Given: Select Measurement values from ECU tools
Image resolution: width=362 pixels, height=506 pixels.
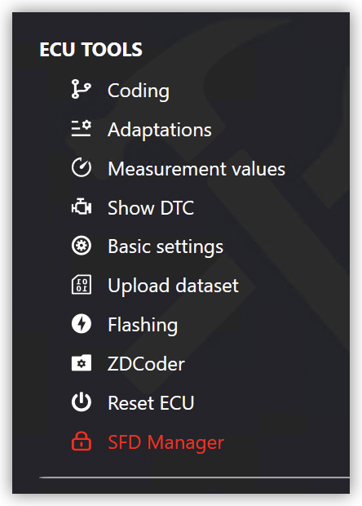Looking at the screenshot, I should [196, 169].
